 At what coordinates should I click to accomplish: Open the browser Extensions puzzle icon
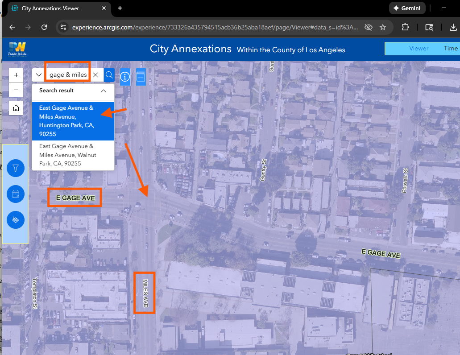(x=405, y=27)
